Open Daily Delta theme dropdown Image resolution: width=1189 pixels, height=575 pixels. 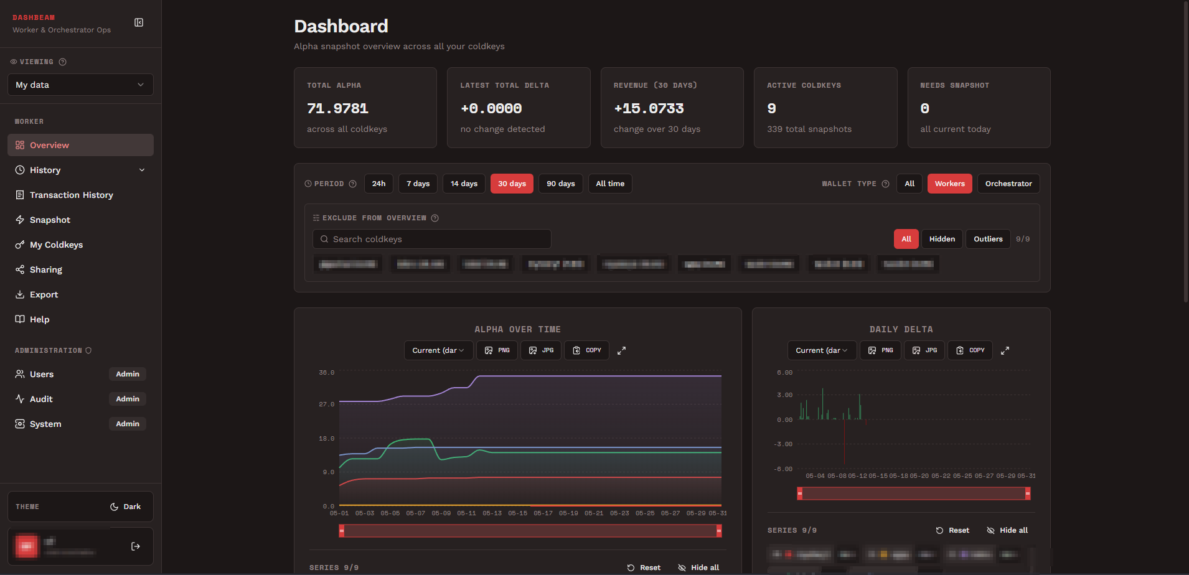coord(822,350)
